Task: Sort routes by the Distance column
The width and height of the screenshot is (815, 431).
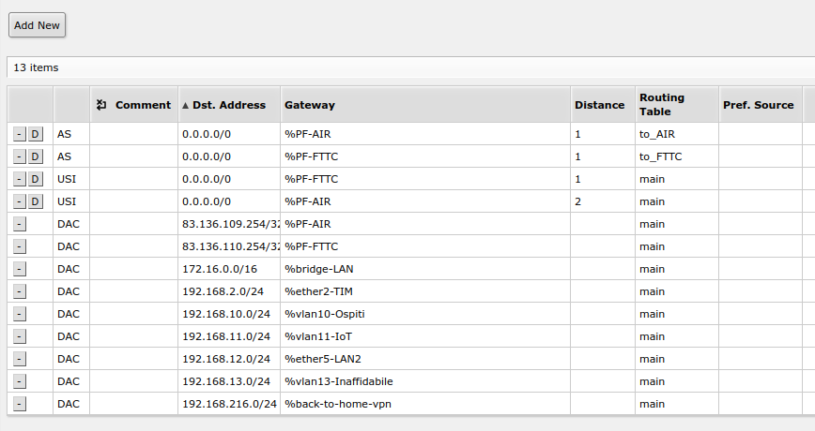Action: (599, 105)
